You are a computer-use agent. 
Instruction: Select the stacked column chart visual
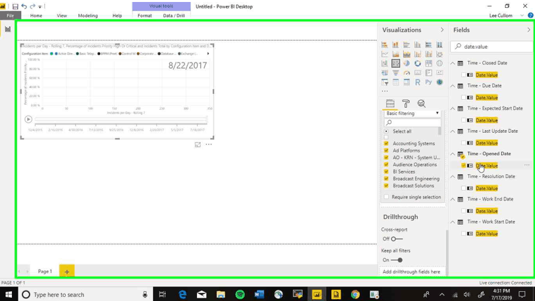(x=395, y=45)
